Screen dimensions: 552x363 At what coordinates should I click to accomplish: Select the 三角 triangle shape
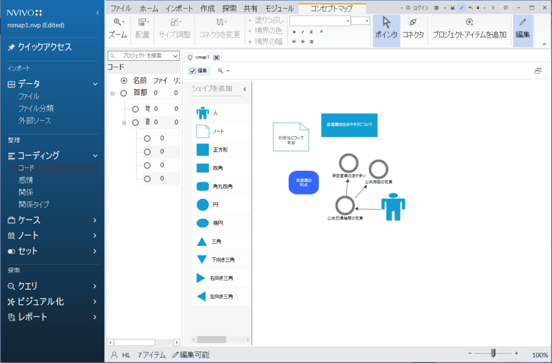(x=202, y=242)
